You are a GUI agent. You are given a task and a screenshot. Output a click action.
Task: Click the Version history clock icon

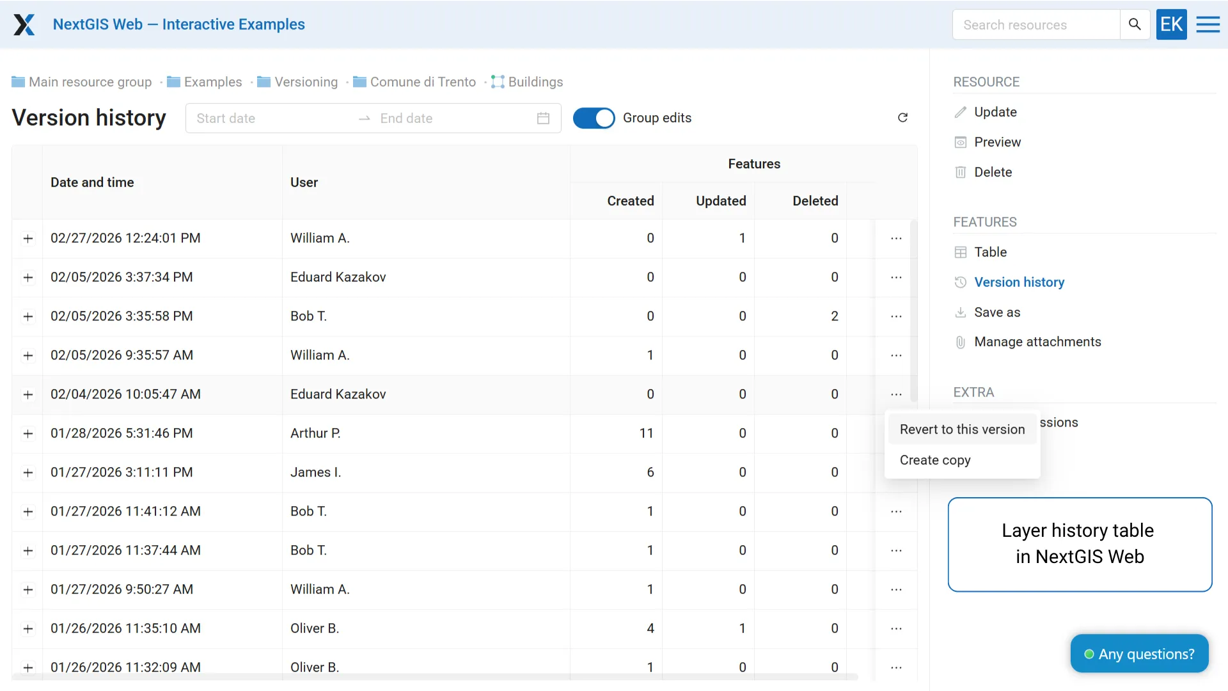[x=960, y=282]
